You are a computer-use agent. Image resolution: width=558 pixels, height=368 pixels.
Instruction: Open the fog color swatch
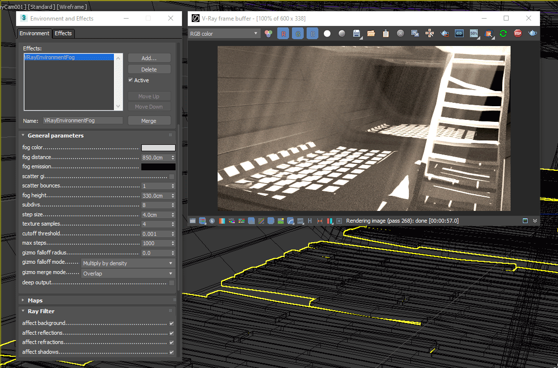158,148
